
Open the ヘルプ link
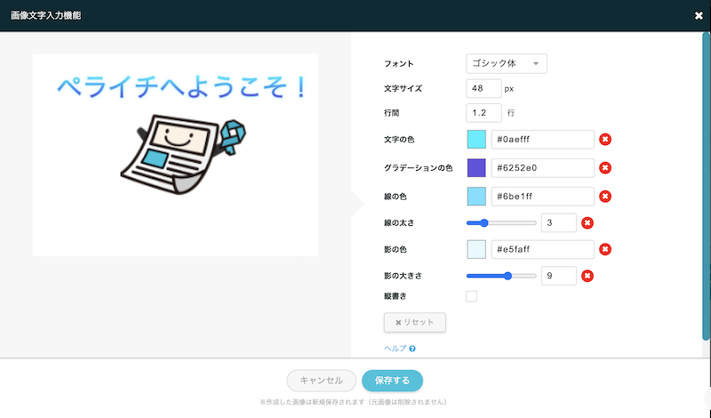395,350
